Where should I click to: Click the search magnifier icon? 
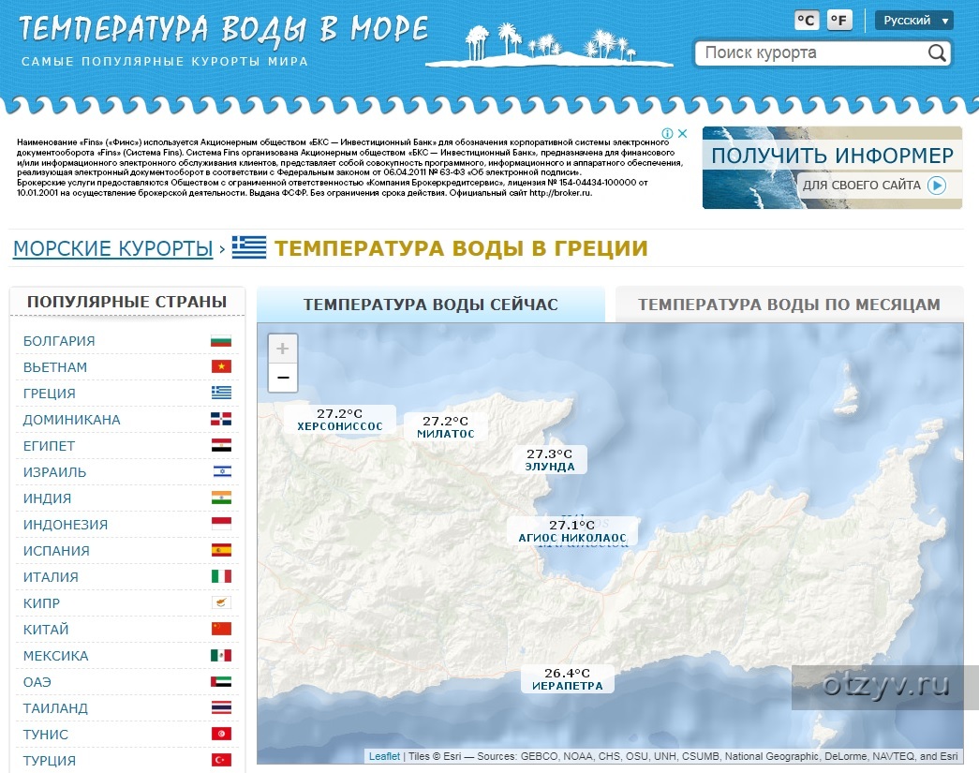point(937,53)
